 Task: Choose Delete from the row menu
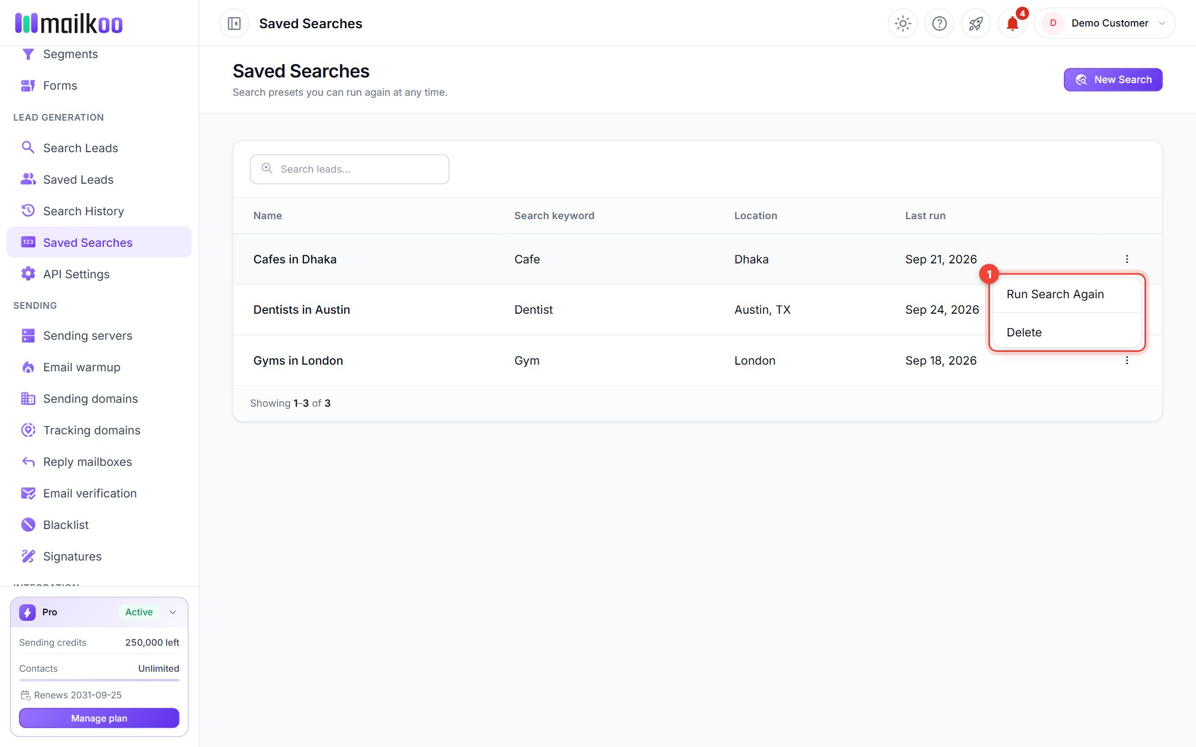1067,333
